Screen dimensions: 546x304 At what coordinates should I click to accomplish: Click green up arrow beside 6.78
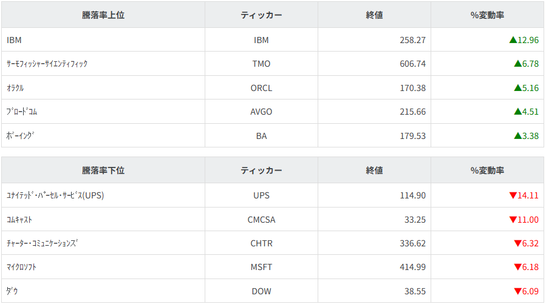(x=517, y=64)
